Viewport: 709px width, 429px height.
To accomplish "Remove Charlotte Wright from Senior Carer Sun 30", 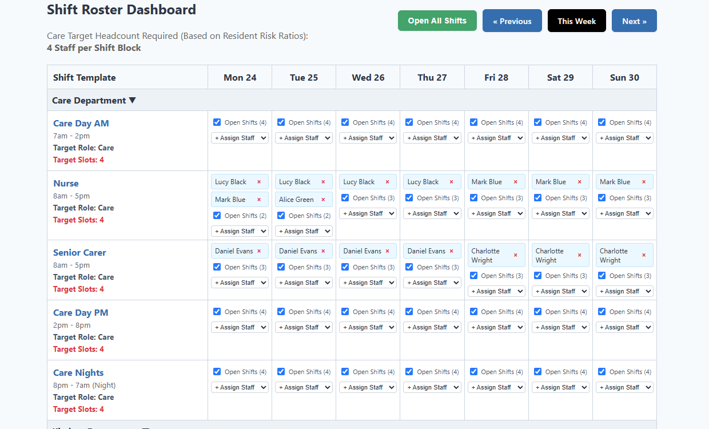I will click(644, 256).
